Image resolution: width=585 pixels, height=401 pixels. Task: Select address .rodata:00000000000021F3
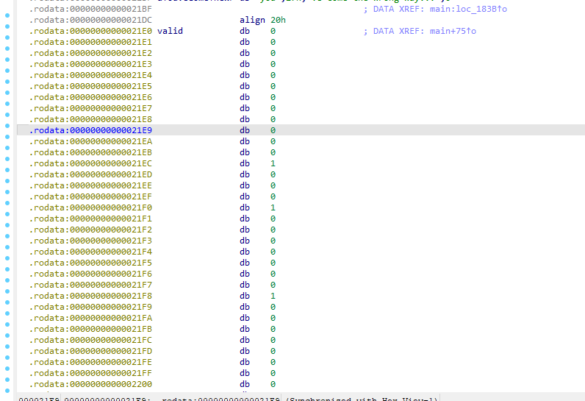click(x=90, y=241)
